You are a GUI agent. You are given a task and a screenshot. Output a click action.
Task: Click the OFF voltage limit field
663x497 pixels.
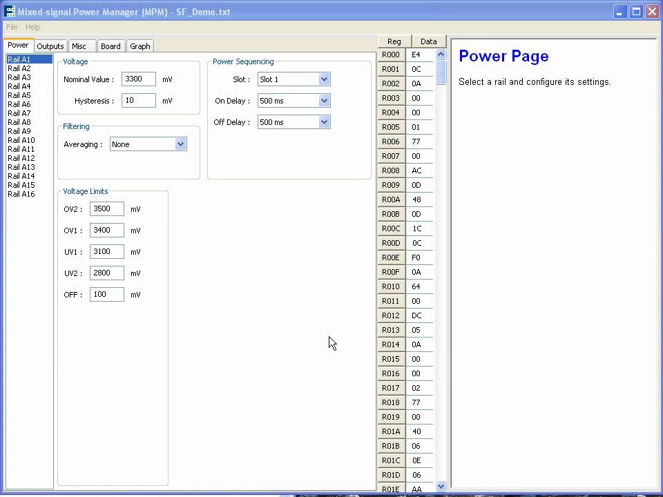[107, 295]
